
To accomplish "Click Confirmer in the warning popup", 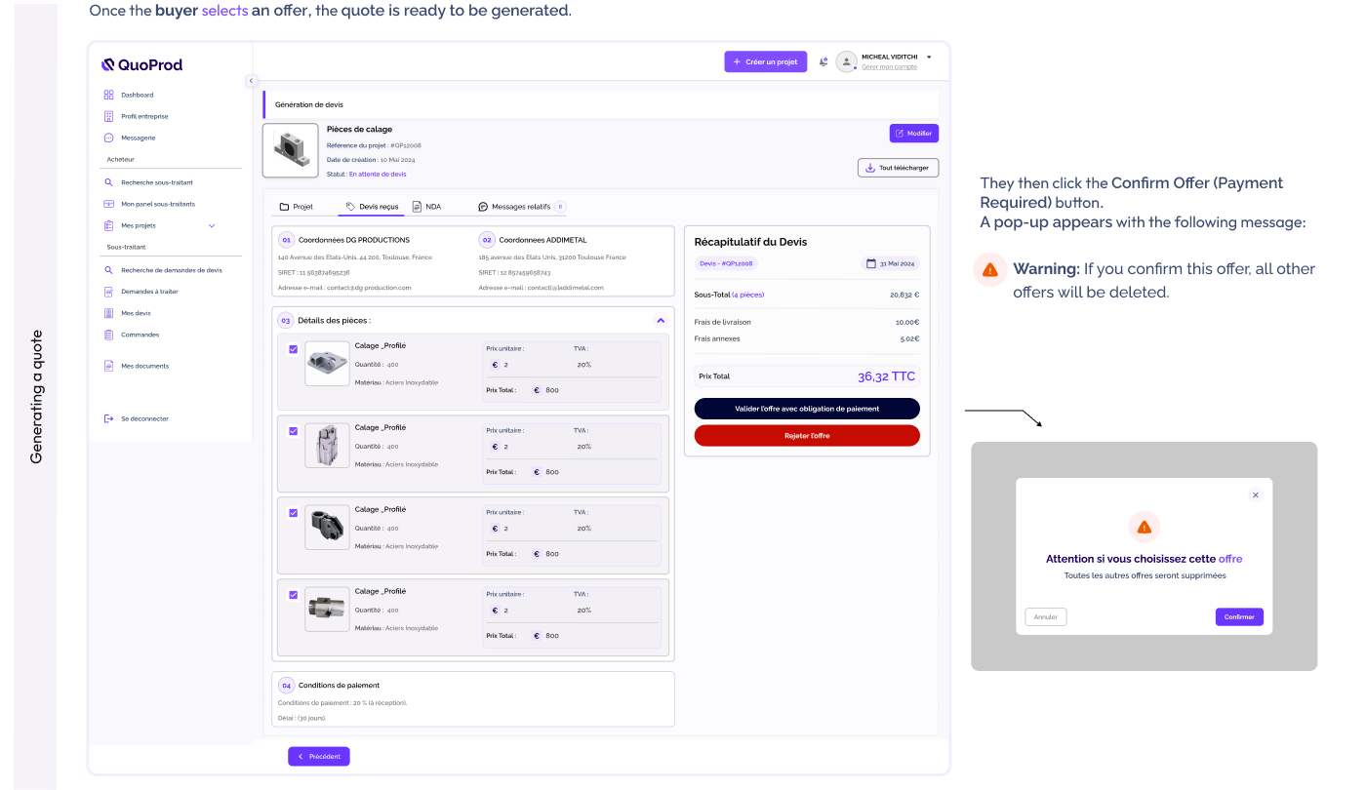I will tap(1238, 616).
